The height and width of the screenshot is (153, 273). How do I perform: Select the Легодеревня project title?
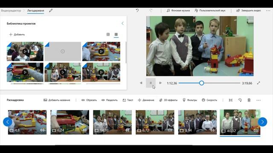point(35,11)
